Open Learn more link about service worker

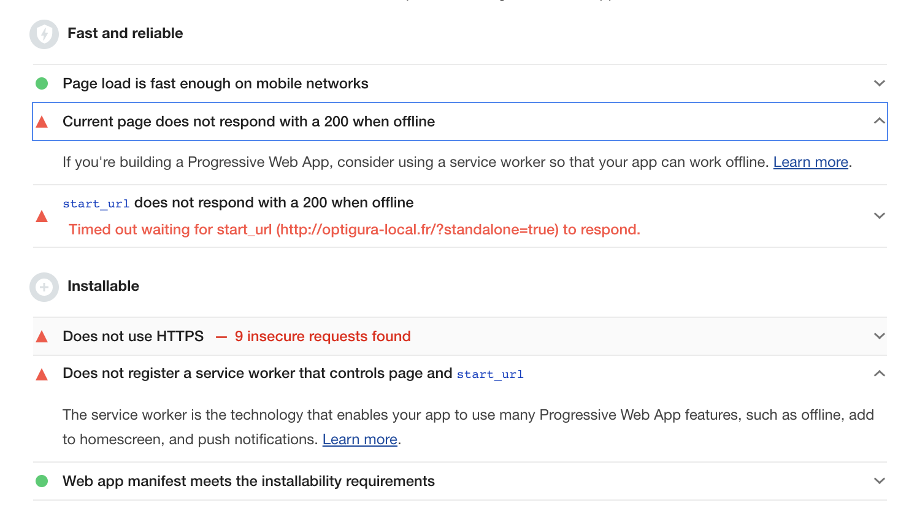point(360,439)
